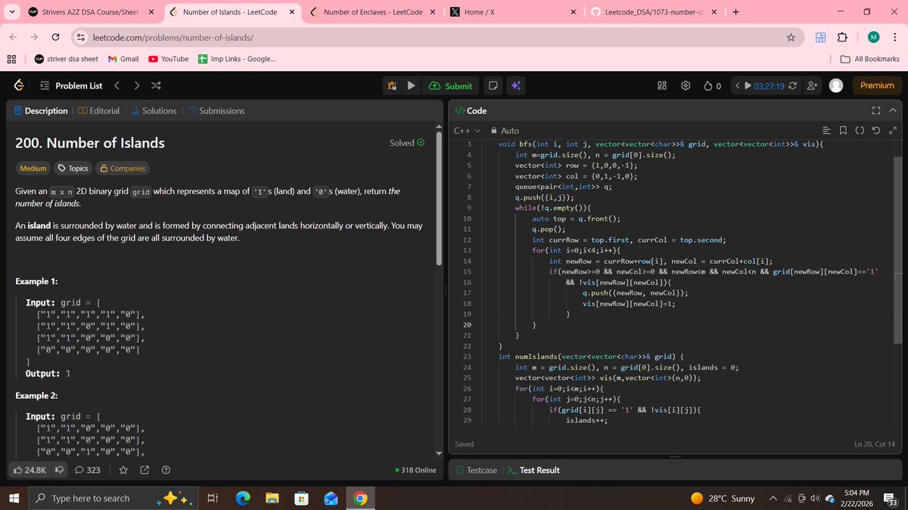Open the YouTube bookmark
This screenshot has width=908, height=510.
168,59
